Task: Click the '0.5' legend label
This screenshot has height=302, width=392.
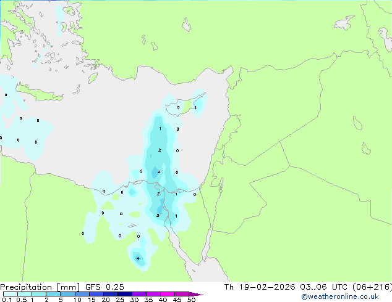Action: tap(22, 300)
